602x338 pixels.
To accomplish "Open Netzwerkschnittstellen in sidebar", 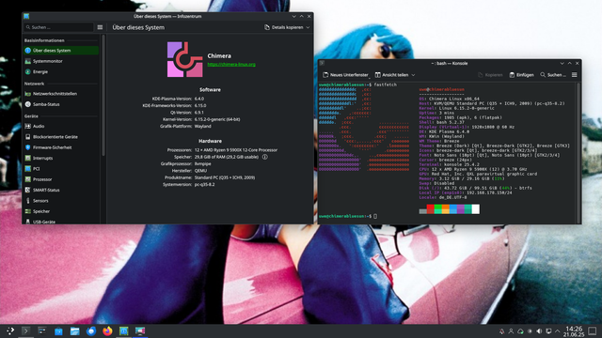I will pos(61,94).
